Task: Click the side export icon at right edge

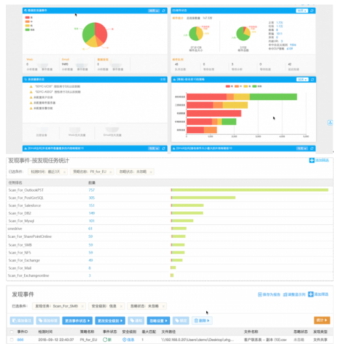Action: 330,122
